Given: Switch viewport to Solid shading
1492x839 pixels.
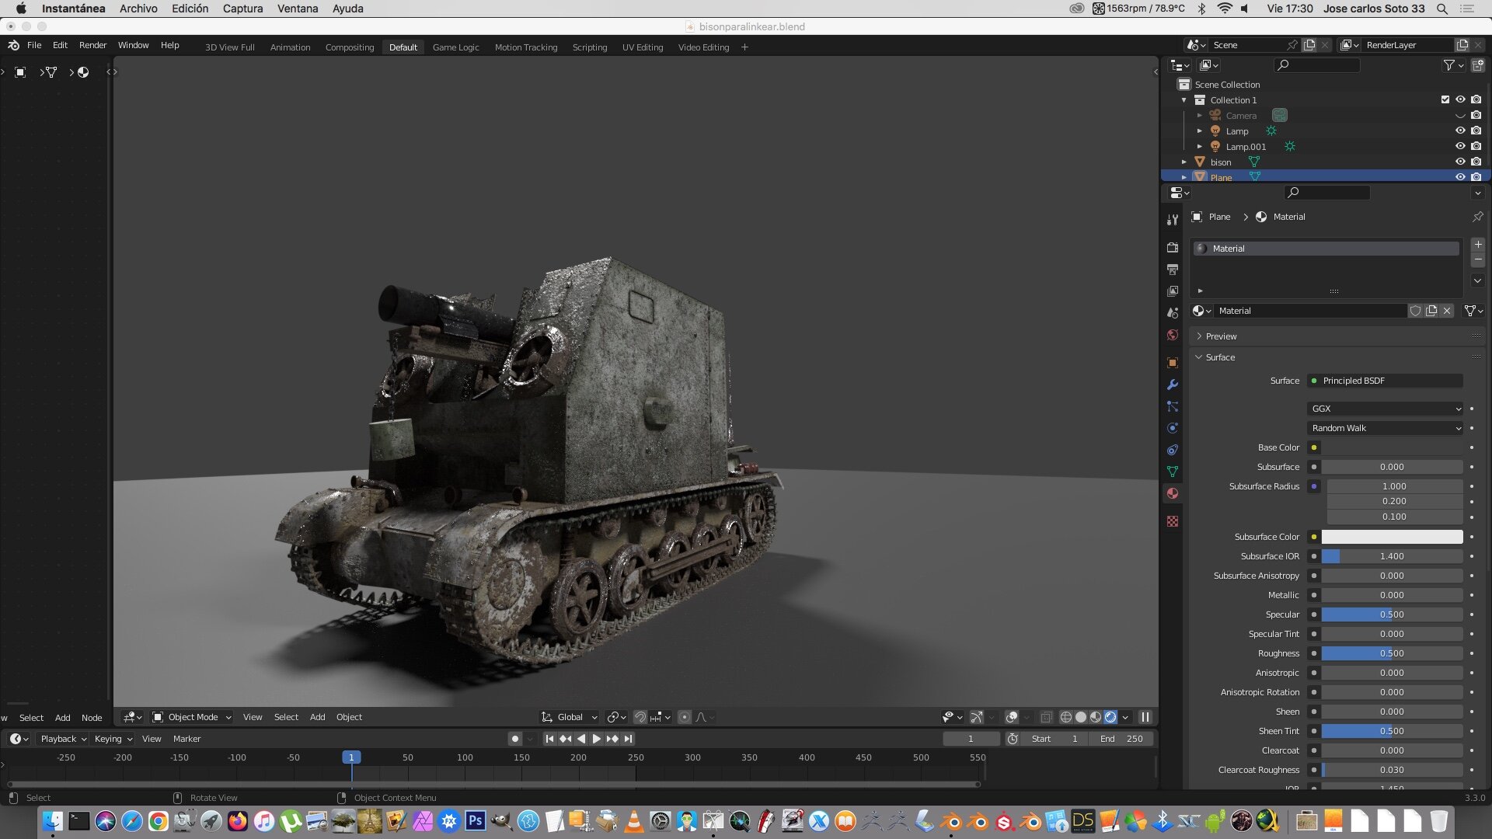Looking at the screenshot, I should pyautogui.click(x=1081, y=717).
